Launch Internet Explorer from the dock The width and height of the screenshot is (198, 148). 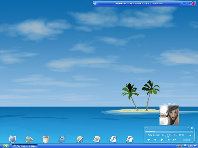tap(62, 139)
